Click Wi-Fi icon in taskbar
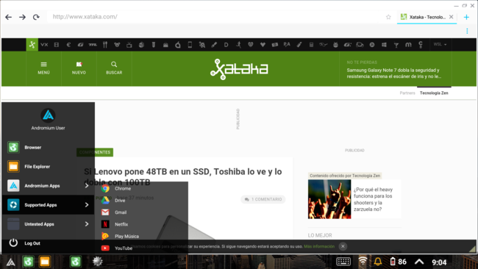This screenshot has width=478, height=269. point(363,262)
